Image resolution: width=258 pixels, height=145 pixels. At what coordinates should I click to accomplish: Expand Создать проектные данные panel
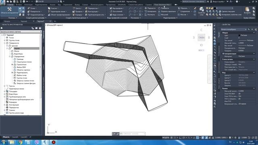(x=77, y=18)
